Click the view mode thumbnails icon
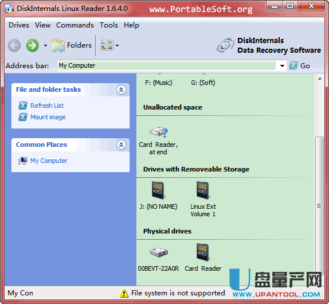This screenshot has width=329, height=304. tap(107, 45)
